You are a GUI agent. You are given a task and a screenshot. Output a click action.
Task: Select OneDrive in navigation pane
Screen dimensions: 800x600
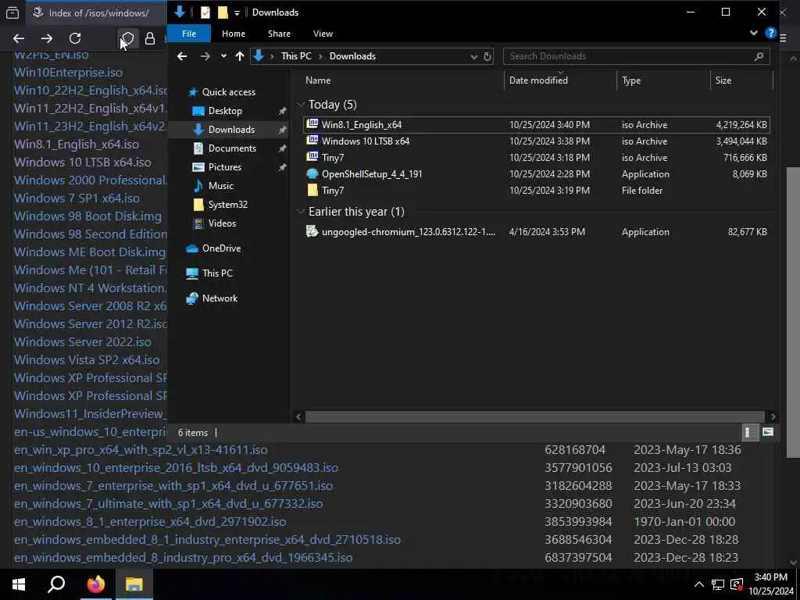click(x=221, y=248)
